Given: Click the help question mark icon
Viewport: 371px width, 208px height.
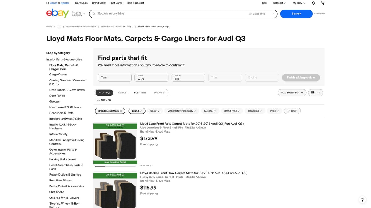Looking at the screenshot, I should [362, 200].
